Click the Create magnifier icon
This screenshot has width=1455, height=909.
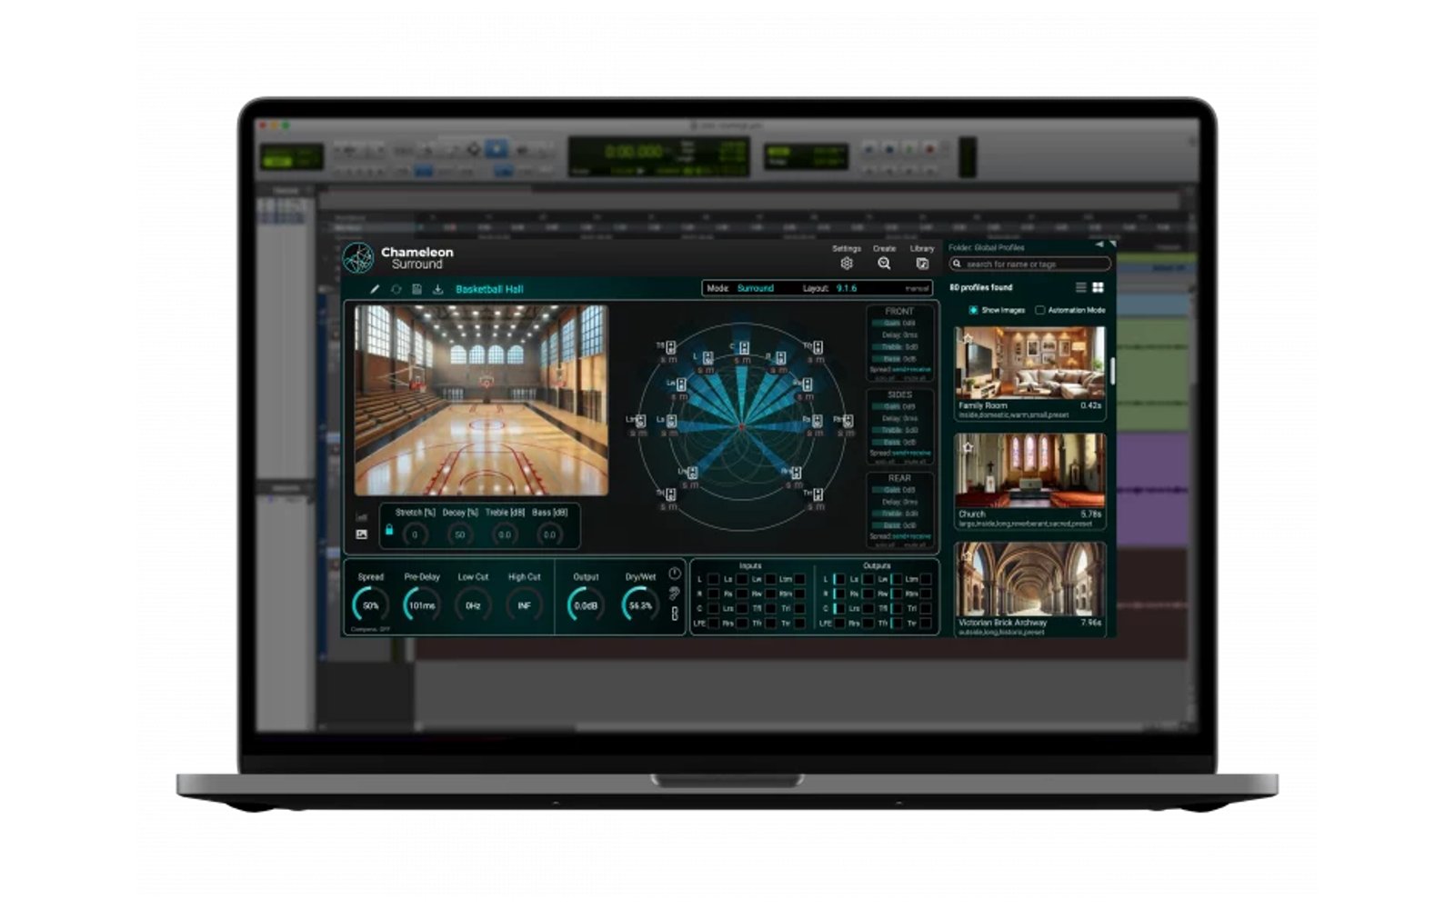884,264
